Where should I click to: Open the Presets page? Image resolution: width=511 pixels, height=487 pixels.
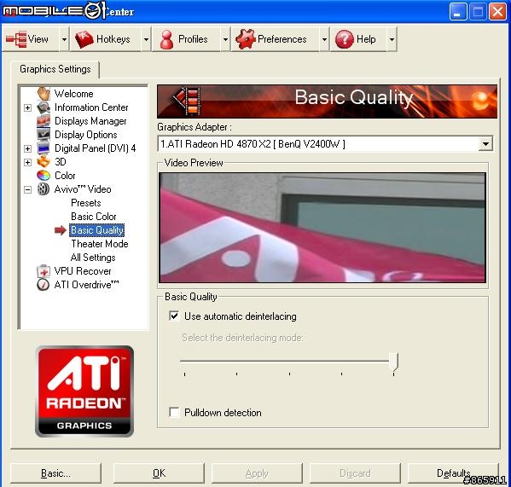pos(86,203)
